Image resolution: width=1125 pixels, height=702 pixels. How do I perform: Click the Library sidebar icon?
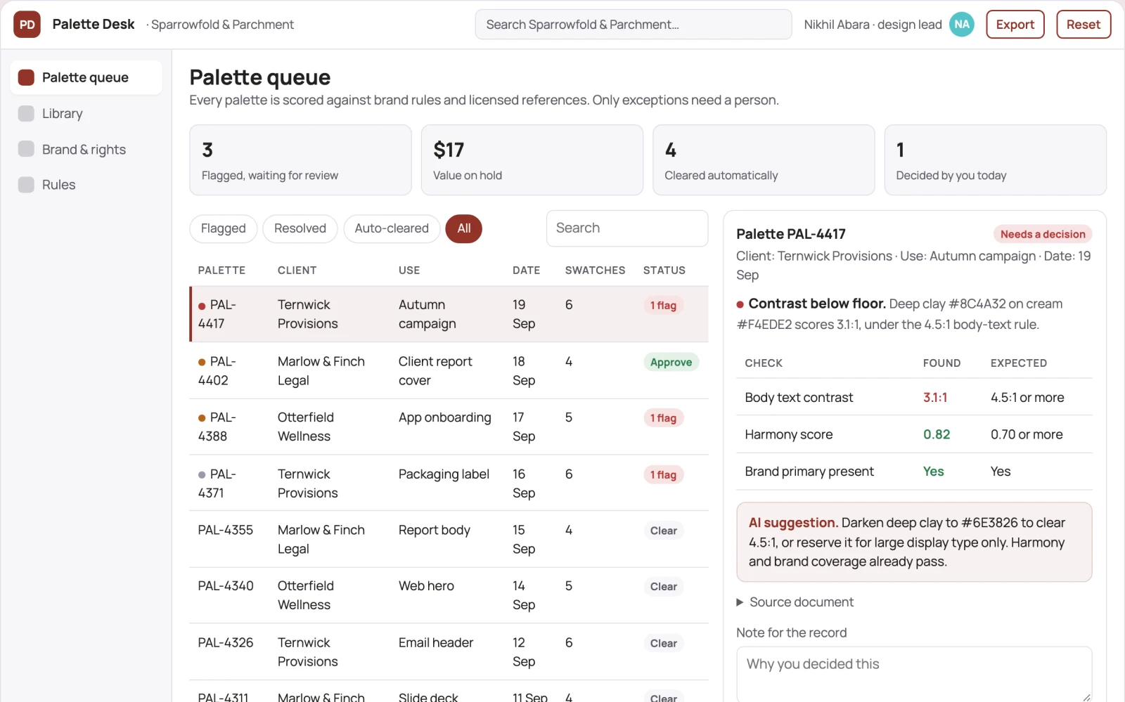[x=26, y=113]
